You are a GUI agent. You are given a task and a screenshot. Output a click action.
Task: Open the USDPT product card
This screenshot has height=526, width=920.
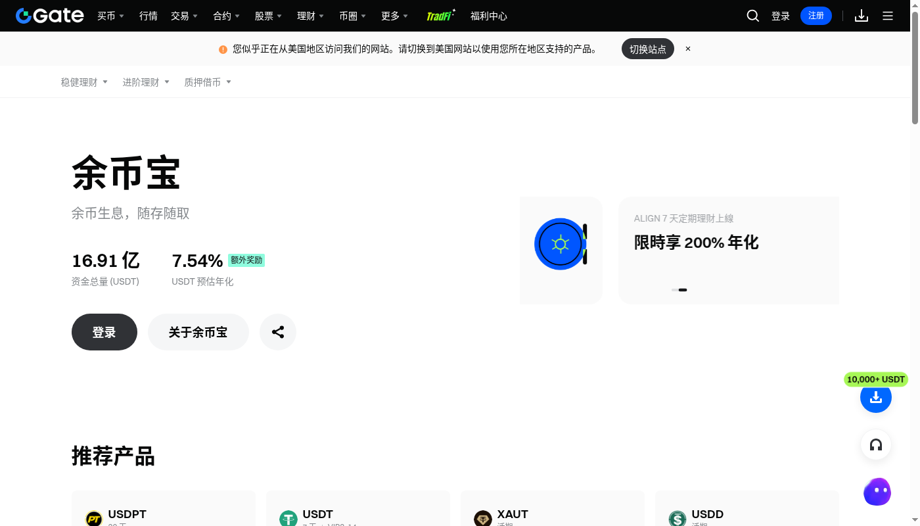click(x=164, y=508)
